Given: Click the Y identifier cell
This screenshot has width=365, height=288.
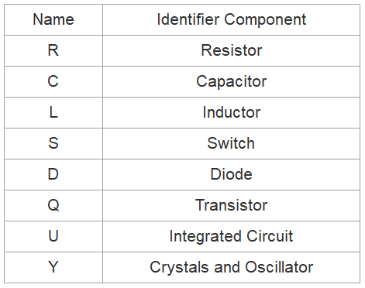Looking at the screenshot, I should point(53,267).
